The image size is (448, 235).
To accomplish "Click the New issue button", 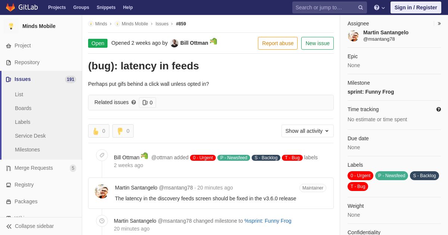I will pos(317,43).
